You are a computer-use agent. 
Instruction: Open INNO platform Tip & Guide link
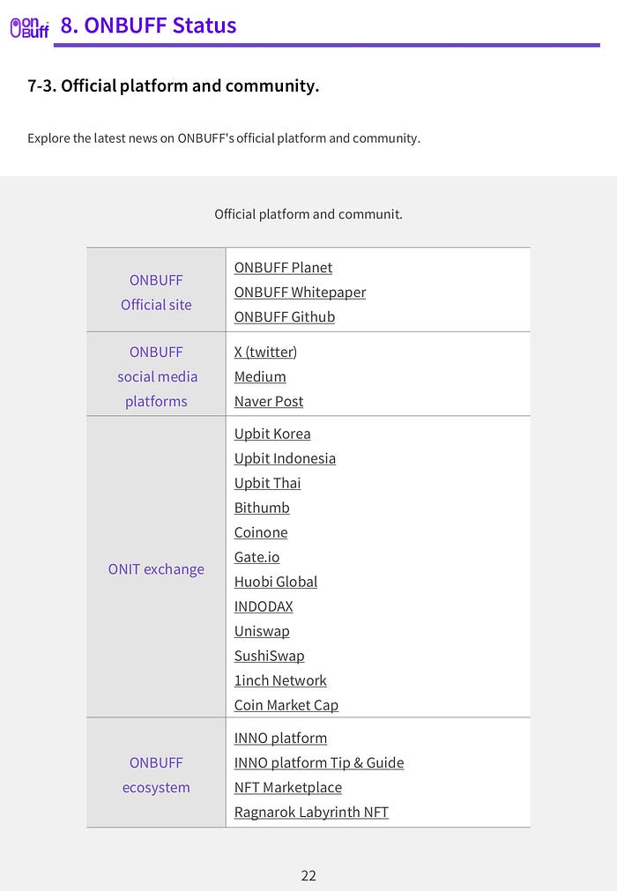pos(319,763)
